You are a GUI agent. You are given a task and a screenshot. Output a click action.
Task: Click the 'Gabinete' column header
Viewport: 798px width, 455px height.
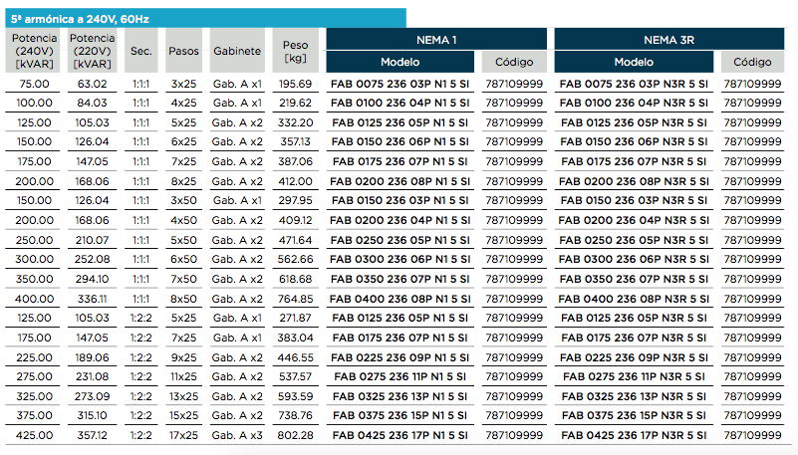(x=237, y=51)
